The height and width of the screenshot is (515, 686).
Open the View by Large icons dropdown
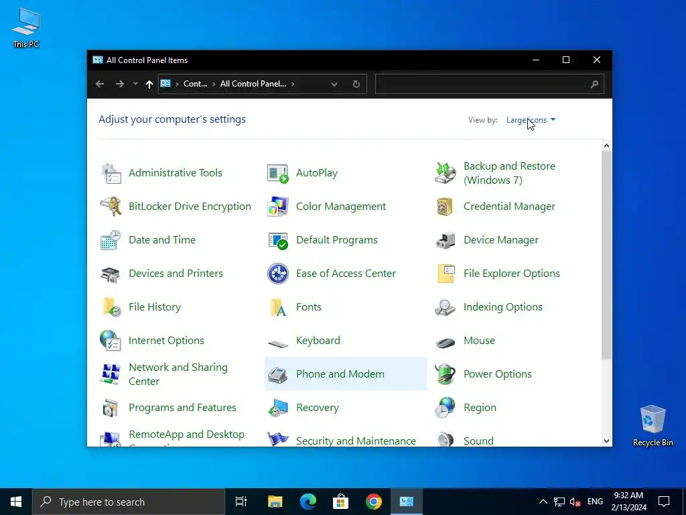pyautogui.click(x=531, y=120)
